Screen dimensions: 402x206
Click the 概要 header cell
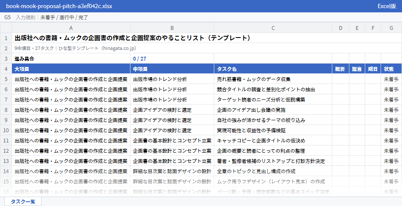point(340,69)
